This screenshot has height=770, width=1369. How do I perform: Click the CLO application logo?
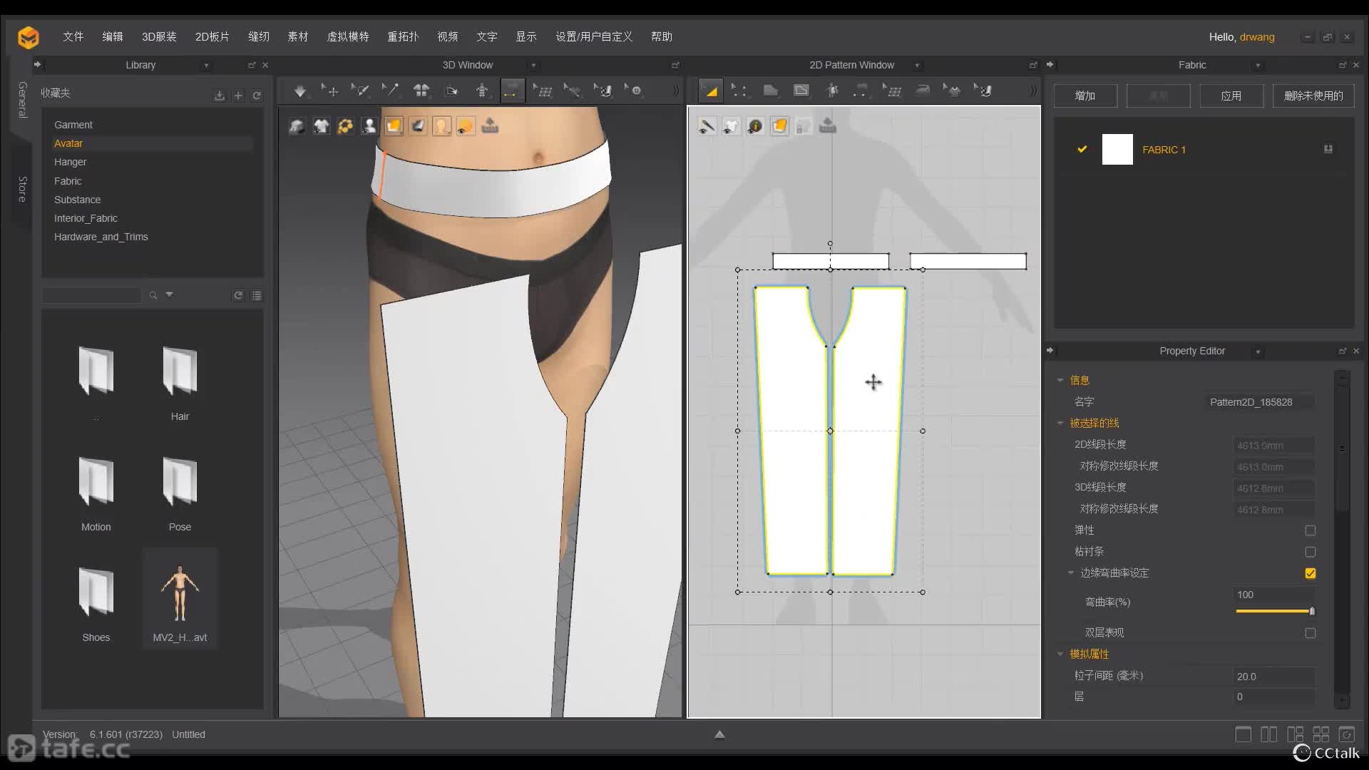coord(29,37)
